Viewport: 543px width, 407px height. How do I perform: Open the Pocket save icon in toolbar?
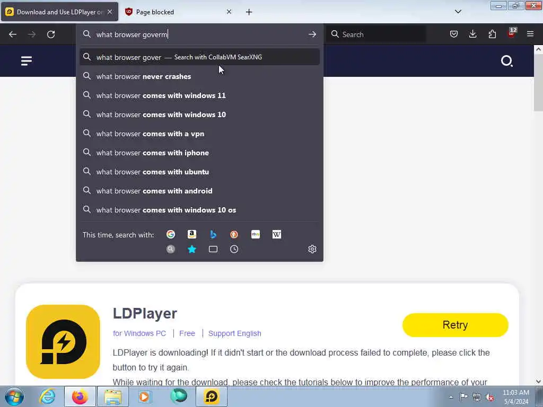pos(454,34)
